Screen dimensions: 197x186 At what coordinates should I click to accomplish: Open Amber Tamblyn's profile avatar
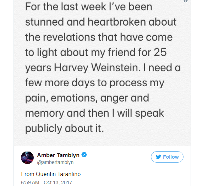click(27, 158)
